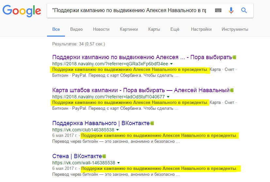Open the on-screen keyboard icon
This screenshot has height=182, width=270.
click(x=218, y=10)
